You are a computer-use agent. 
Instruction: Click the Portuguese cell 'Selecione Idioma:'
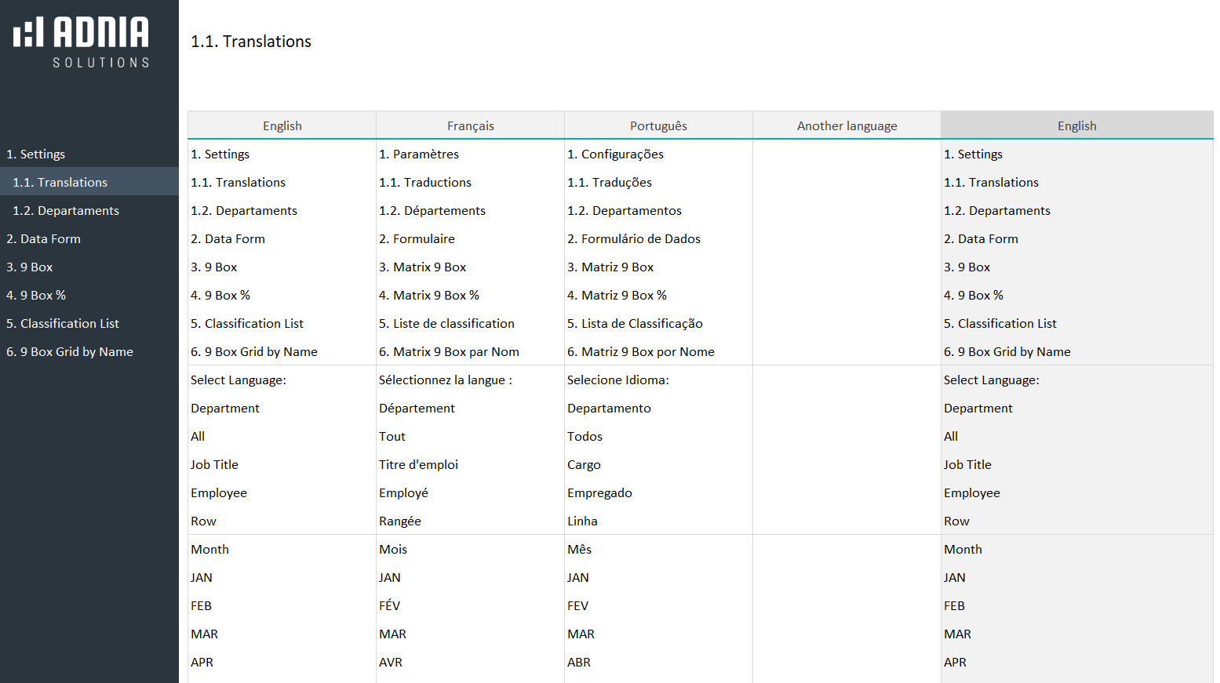point(618,380)
